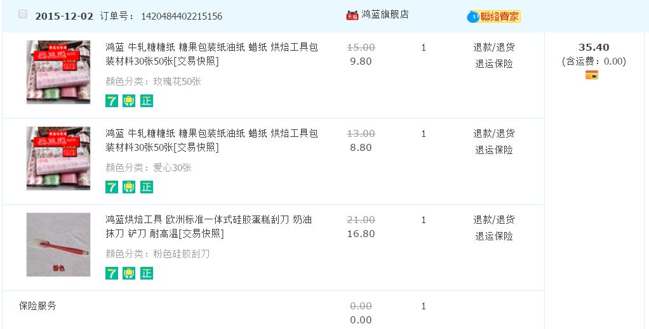
Task: Click the credit card payment icon
Action: (592, 75)
